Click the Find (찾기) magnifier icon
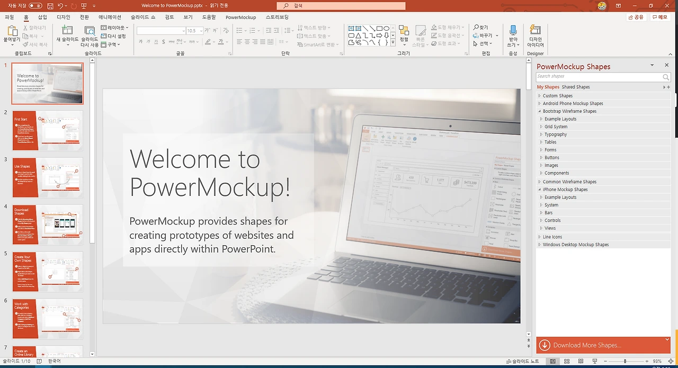 coord(476,28)
